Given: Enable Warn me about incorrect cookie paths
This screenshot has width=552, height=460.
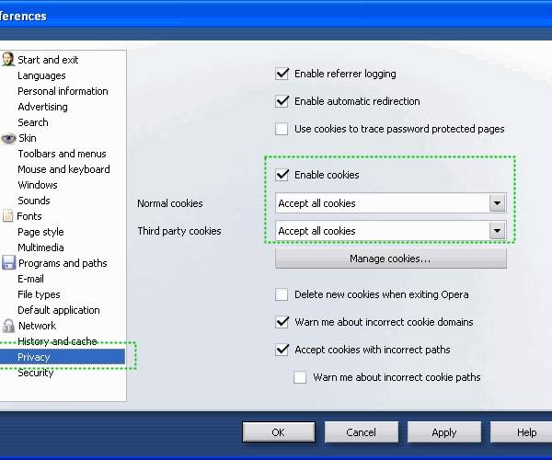Looking at the screenshot, I should tap(301, 377).
